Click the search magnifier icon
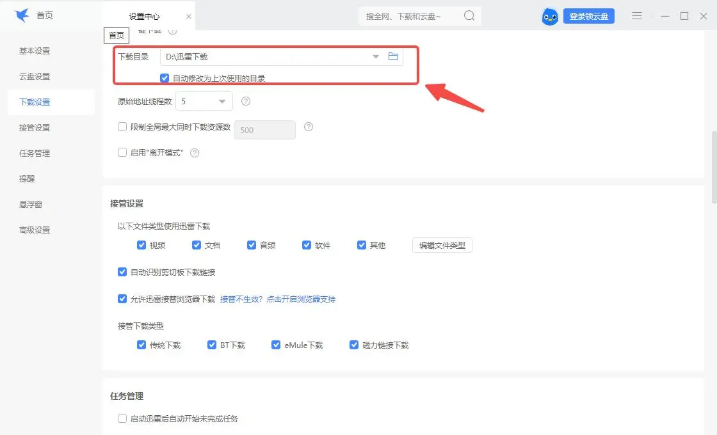 (x=469, y=16)
